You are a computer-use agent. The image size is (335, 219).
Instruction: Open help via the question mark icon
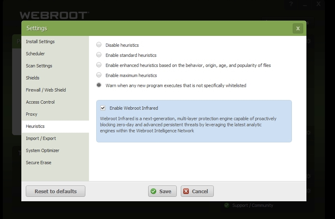click(x=291, y=4)
